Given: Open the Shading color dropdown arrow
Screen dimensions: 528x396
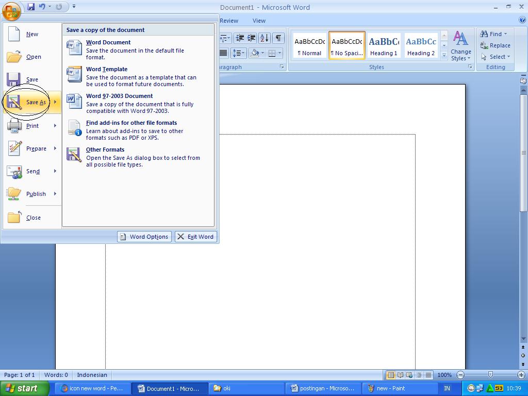Looking at the screenshot, I should coord(262,53).
